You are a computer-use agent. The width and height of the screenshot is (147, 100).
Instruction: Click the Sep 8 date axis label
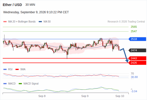click(42, 96)
